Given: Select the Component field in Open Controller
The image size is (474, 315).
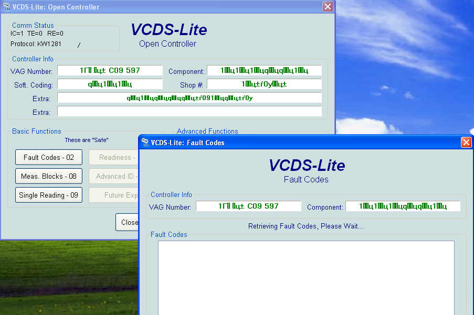Looking at the screenshot, I should (x=264, y=71).
